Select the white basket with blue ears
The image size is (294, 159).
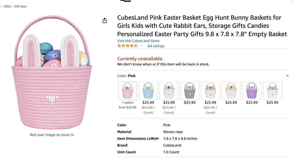click(x=169, y=91)
